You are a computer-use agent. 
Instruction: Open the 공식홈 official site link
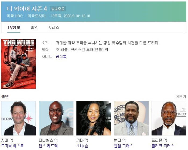(61, 56)
